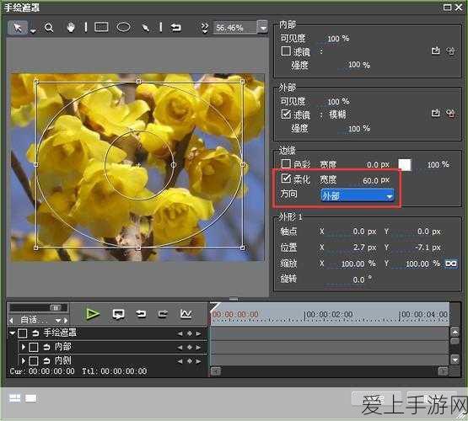Click right arrow beside 自适 scale

(66, 320)
